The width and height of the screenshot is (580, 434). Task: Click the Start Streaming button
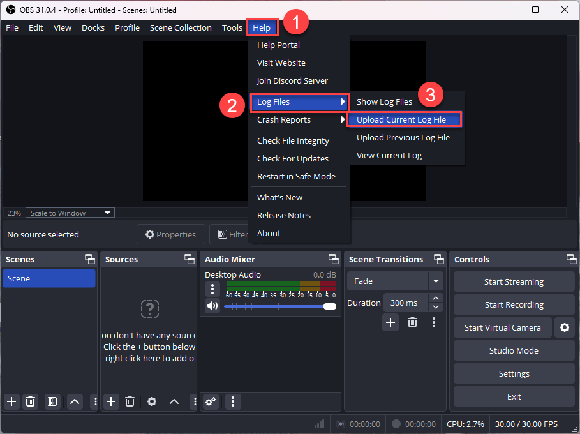[514, 282]
